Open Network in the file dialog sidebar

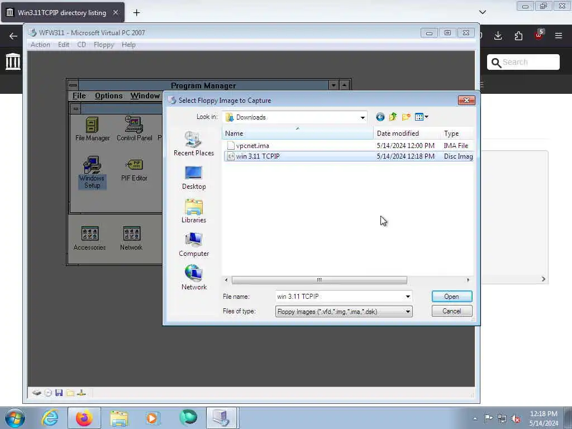[194, 278]
